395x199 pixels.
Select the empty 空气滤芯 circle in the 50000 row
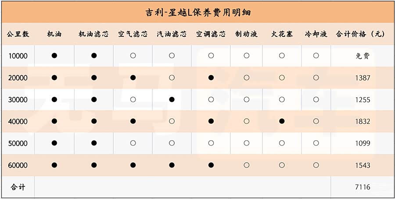[x=133, y=143]
